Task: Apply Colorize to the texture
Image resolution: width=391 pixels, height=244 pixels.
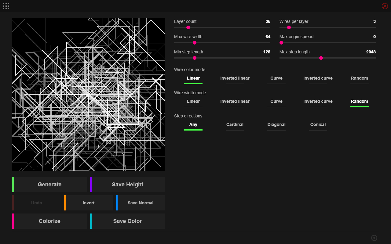Action: tap(49, 221)
